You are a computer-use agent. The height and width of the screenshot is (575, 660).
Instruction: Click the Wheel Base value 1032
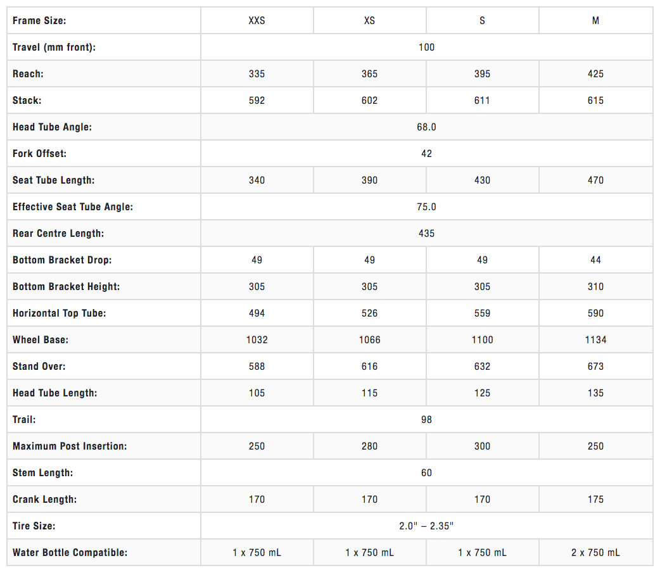(257, 339)
